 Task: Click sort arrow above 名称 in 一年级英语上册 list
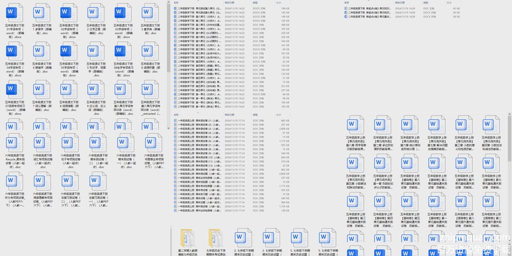(198, 113)
